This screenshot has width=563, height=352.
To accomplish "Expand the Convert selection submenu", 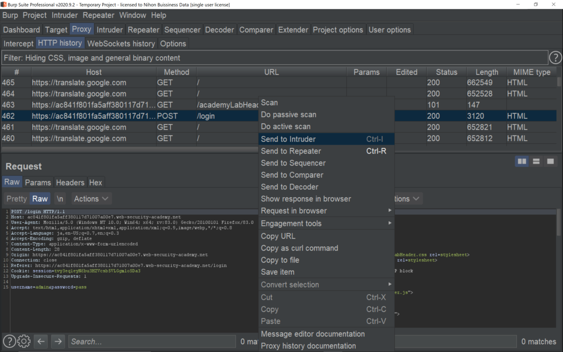I will click(327, 284).
